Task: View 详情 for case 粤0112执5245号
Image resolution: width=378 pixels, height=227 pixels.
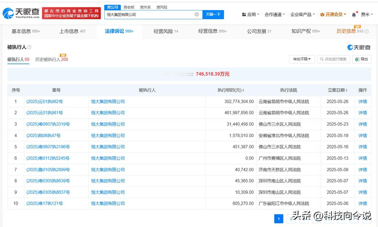Action: click(x=363, y=158)
